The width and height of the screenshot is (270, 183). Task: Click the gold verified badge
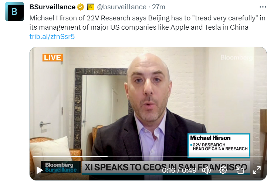point(80,7)
